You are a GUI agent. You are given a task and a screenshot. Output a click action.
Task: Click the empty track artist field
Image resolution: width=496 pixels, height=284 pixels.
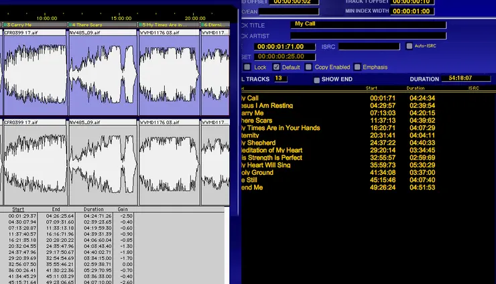point(369,35)
